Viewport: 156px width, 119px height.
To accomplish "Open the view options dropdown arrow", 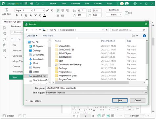I will tap(137, 36).
